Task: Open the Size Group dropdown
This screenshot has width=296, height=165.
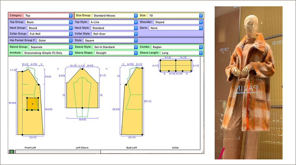Action: (115, 15)
